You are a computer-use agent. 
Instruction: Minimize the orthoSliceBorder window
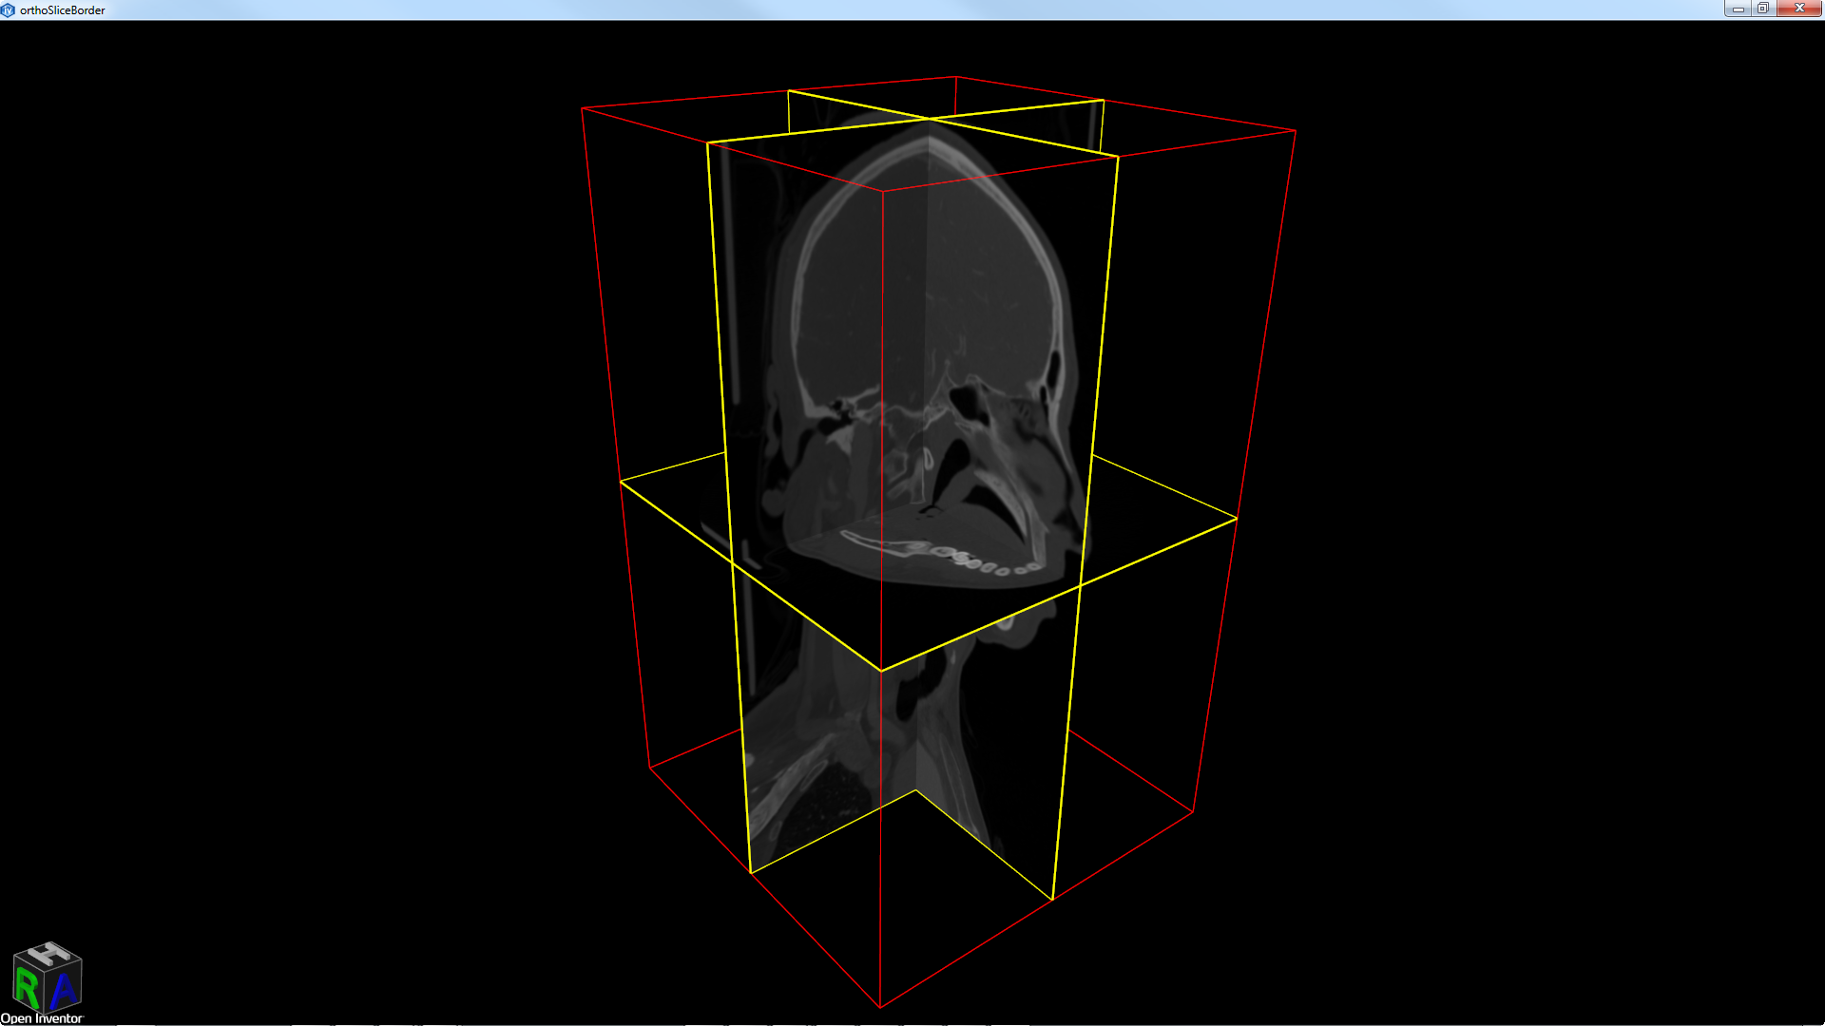[1738, 9]
